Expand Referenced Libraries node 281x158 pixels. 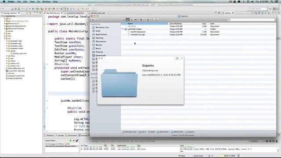click(4, 29)
